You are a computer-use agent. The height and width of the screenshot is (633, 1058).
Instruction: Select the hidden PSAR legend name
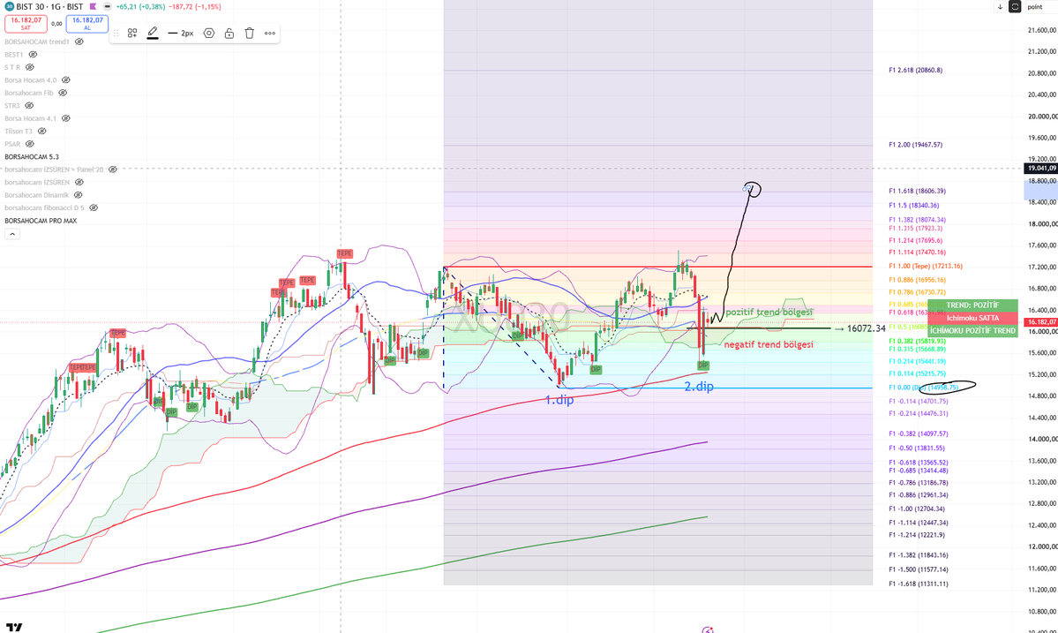point(12,145)
